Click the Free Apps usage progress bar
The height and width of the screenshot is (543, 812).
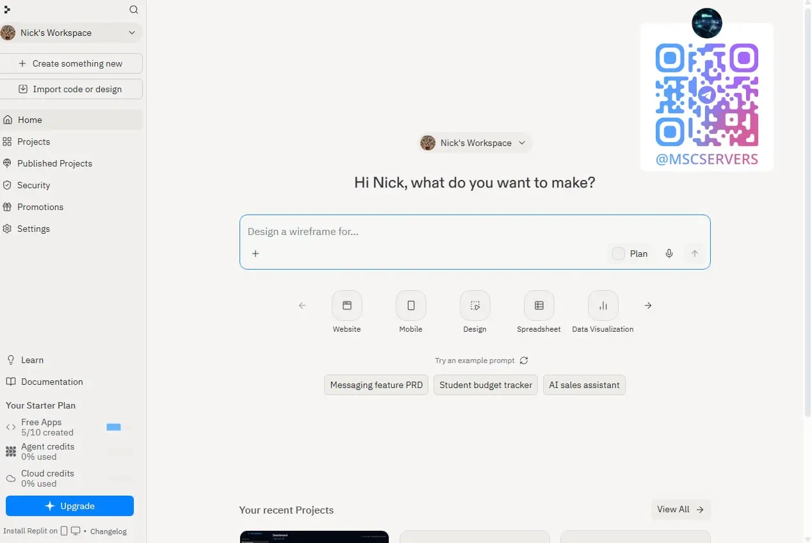(120, 427)
